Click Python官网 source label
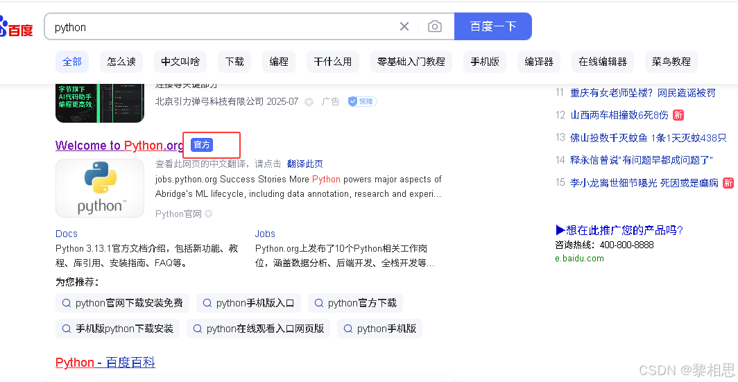Screen dimensions: 738x382 pyautogui.click(x=178, y=214)
